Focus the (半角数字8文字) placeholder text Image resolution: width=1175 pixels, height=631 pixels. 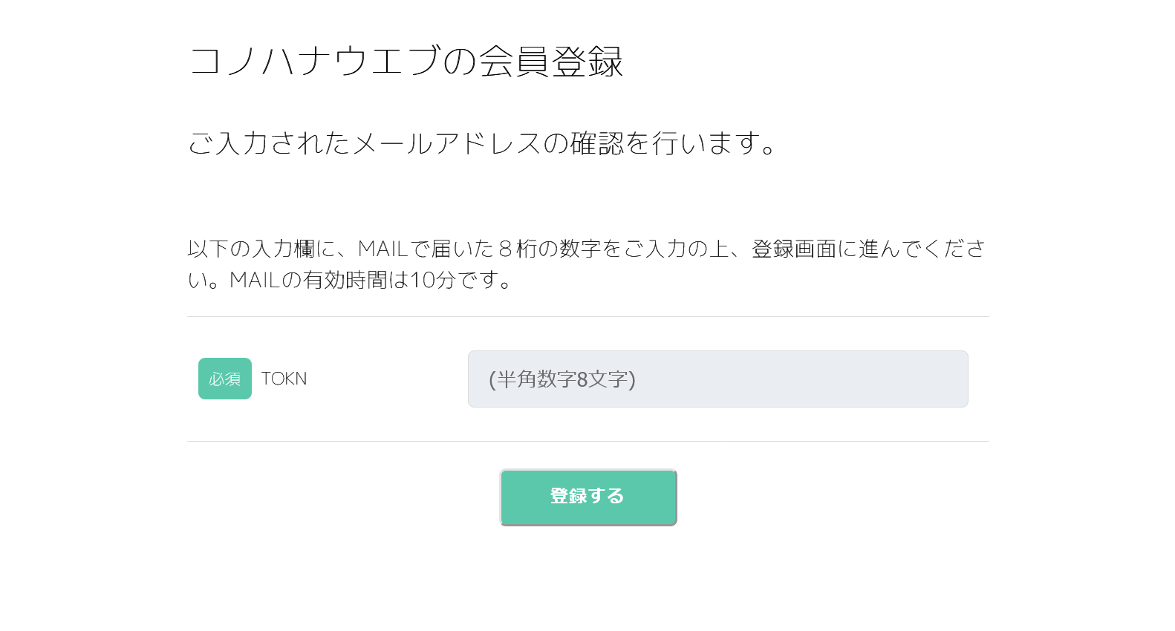point(562,379)
